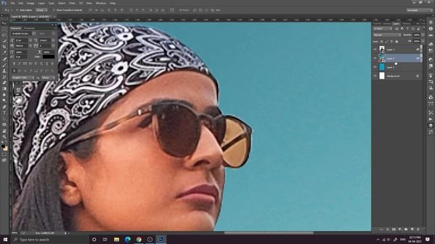Click the Delete layer trash icon
435x244 pixels.
tap(418, 229)
